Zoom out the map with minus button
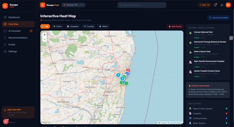The width and height of the screenshot is (234, 127). coord(44,39)
